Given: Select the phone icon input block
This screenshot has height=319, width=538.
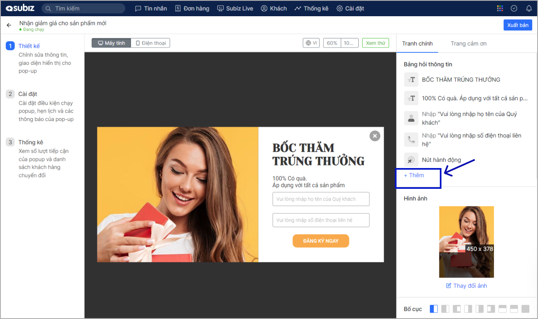Looking at the screenshot, I should tap(411, 140).
